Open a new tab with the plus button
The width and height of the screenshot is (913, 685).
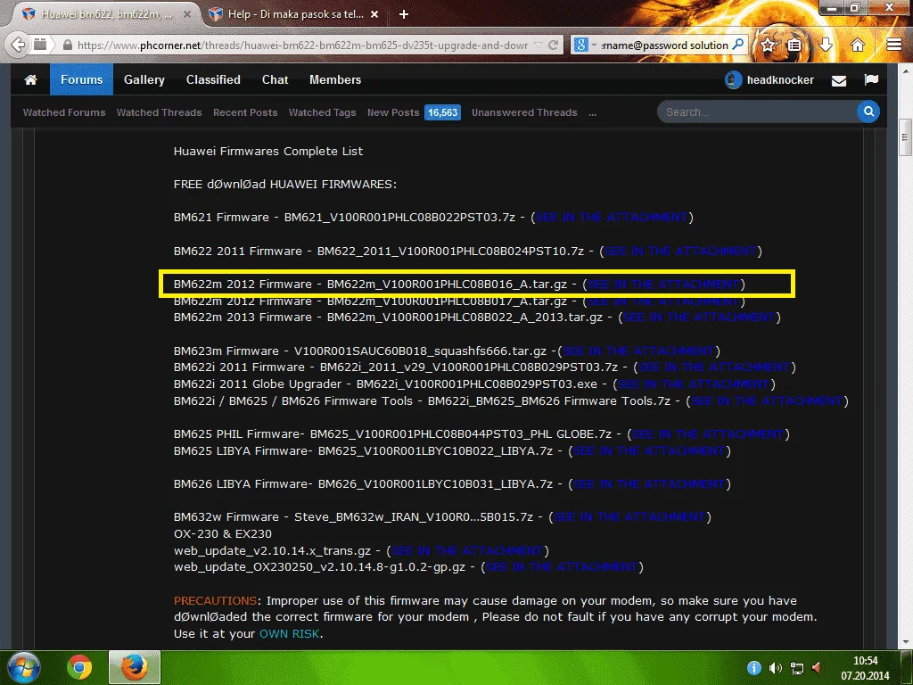[x=404, y=14]
